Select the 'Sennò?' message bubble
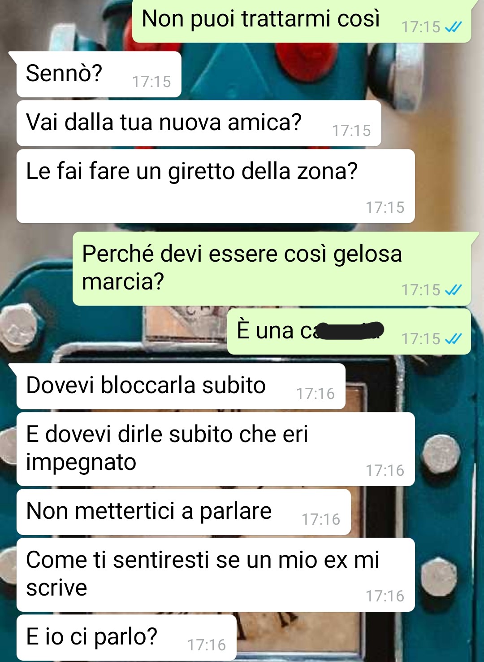 click(x=99, y=74)
